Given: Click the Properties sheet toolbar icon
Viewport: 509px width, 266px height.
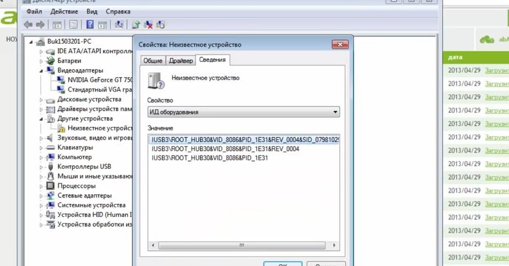Looking at the screenshot, I should 74,25.
